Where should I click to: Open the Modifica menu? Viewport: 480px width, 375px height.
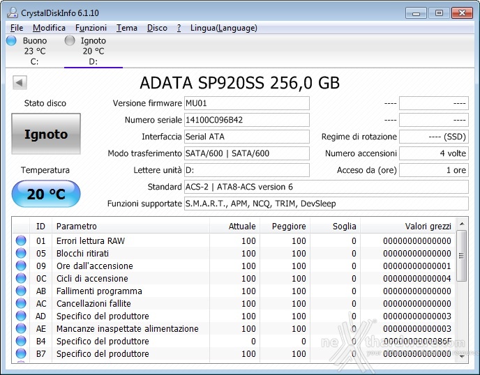[49, 28]
